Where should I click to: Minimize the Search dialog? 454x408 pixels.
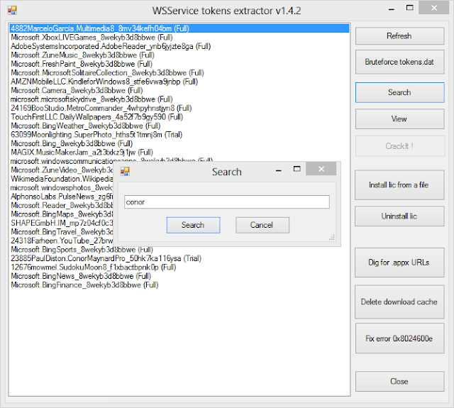coord(279,170)
